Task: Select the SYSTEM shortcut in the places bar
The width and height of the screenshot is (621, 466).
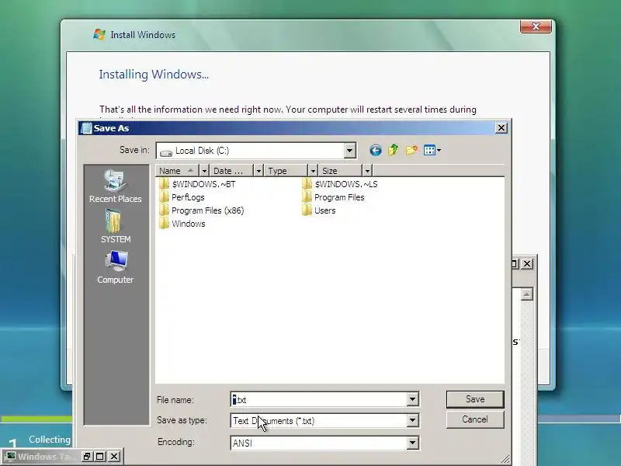Action: [115, 226]
